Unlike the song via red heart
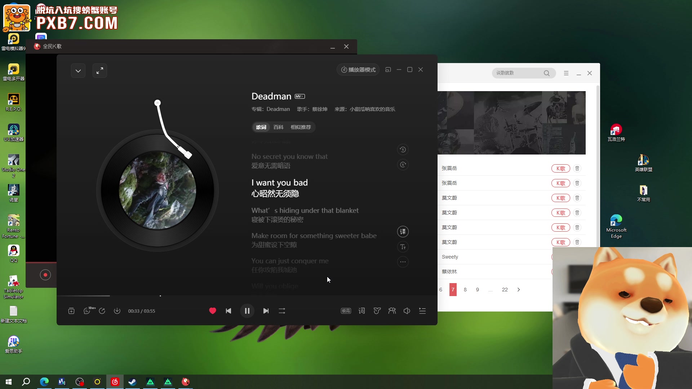 [213, 311]
